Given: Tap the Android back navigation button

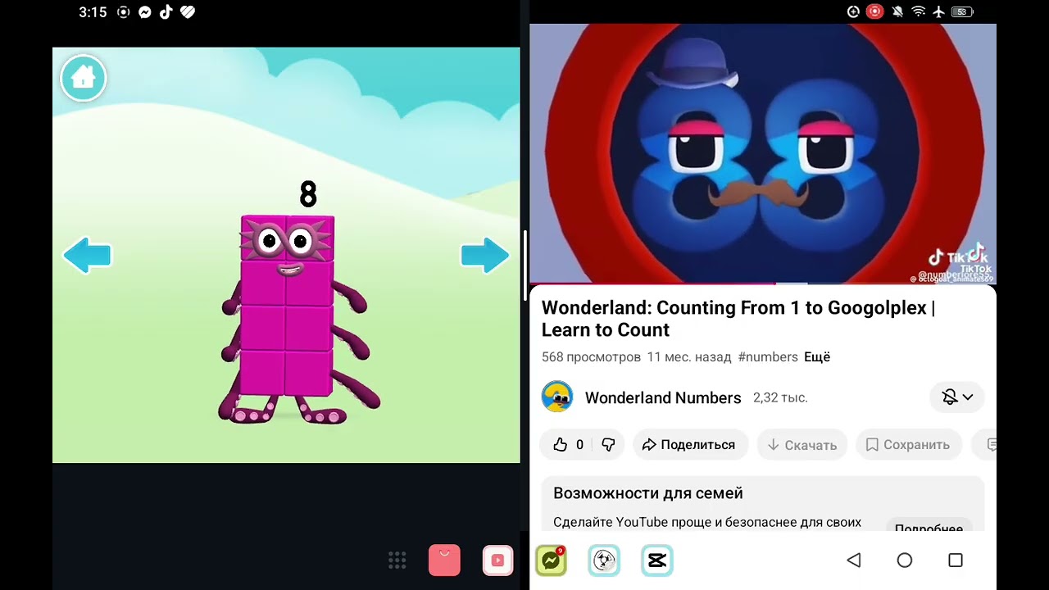Looking at the screenshot, I should click(854, 560).
